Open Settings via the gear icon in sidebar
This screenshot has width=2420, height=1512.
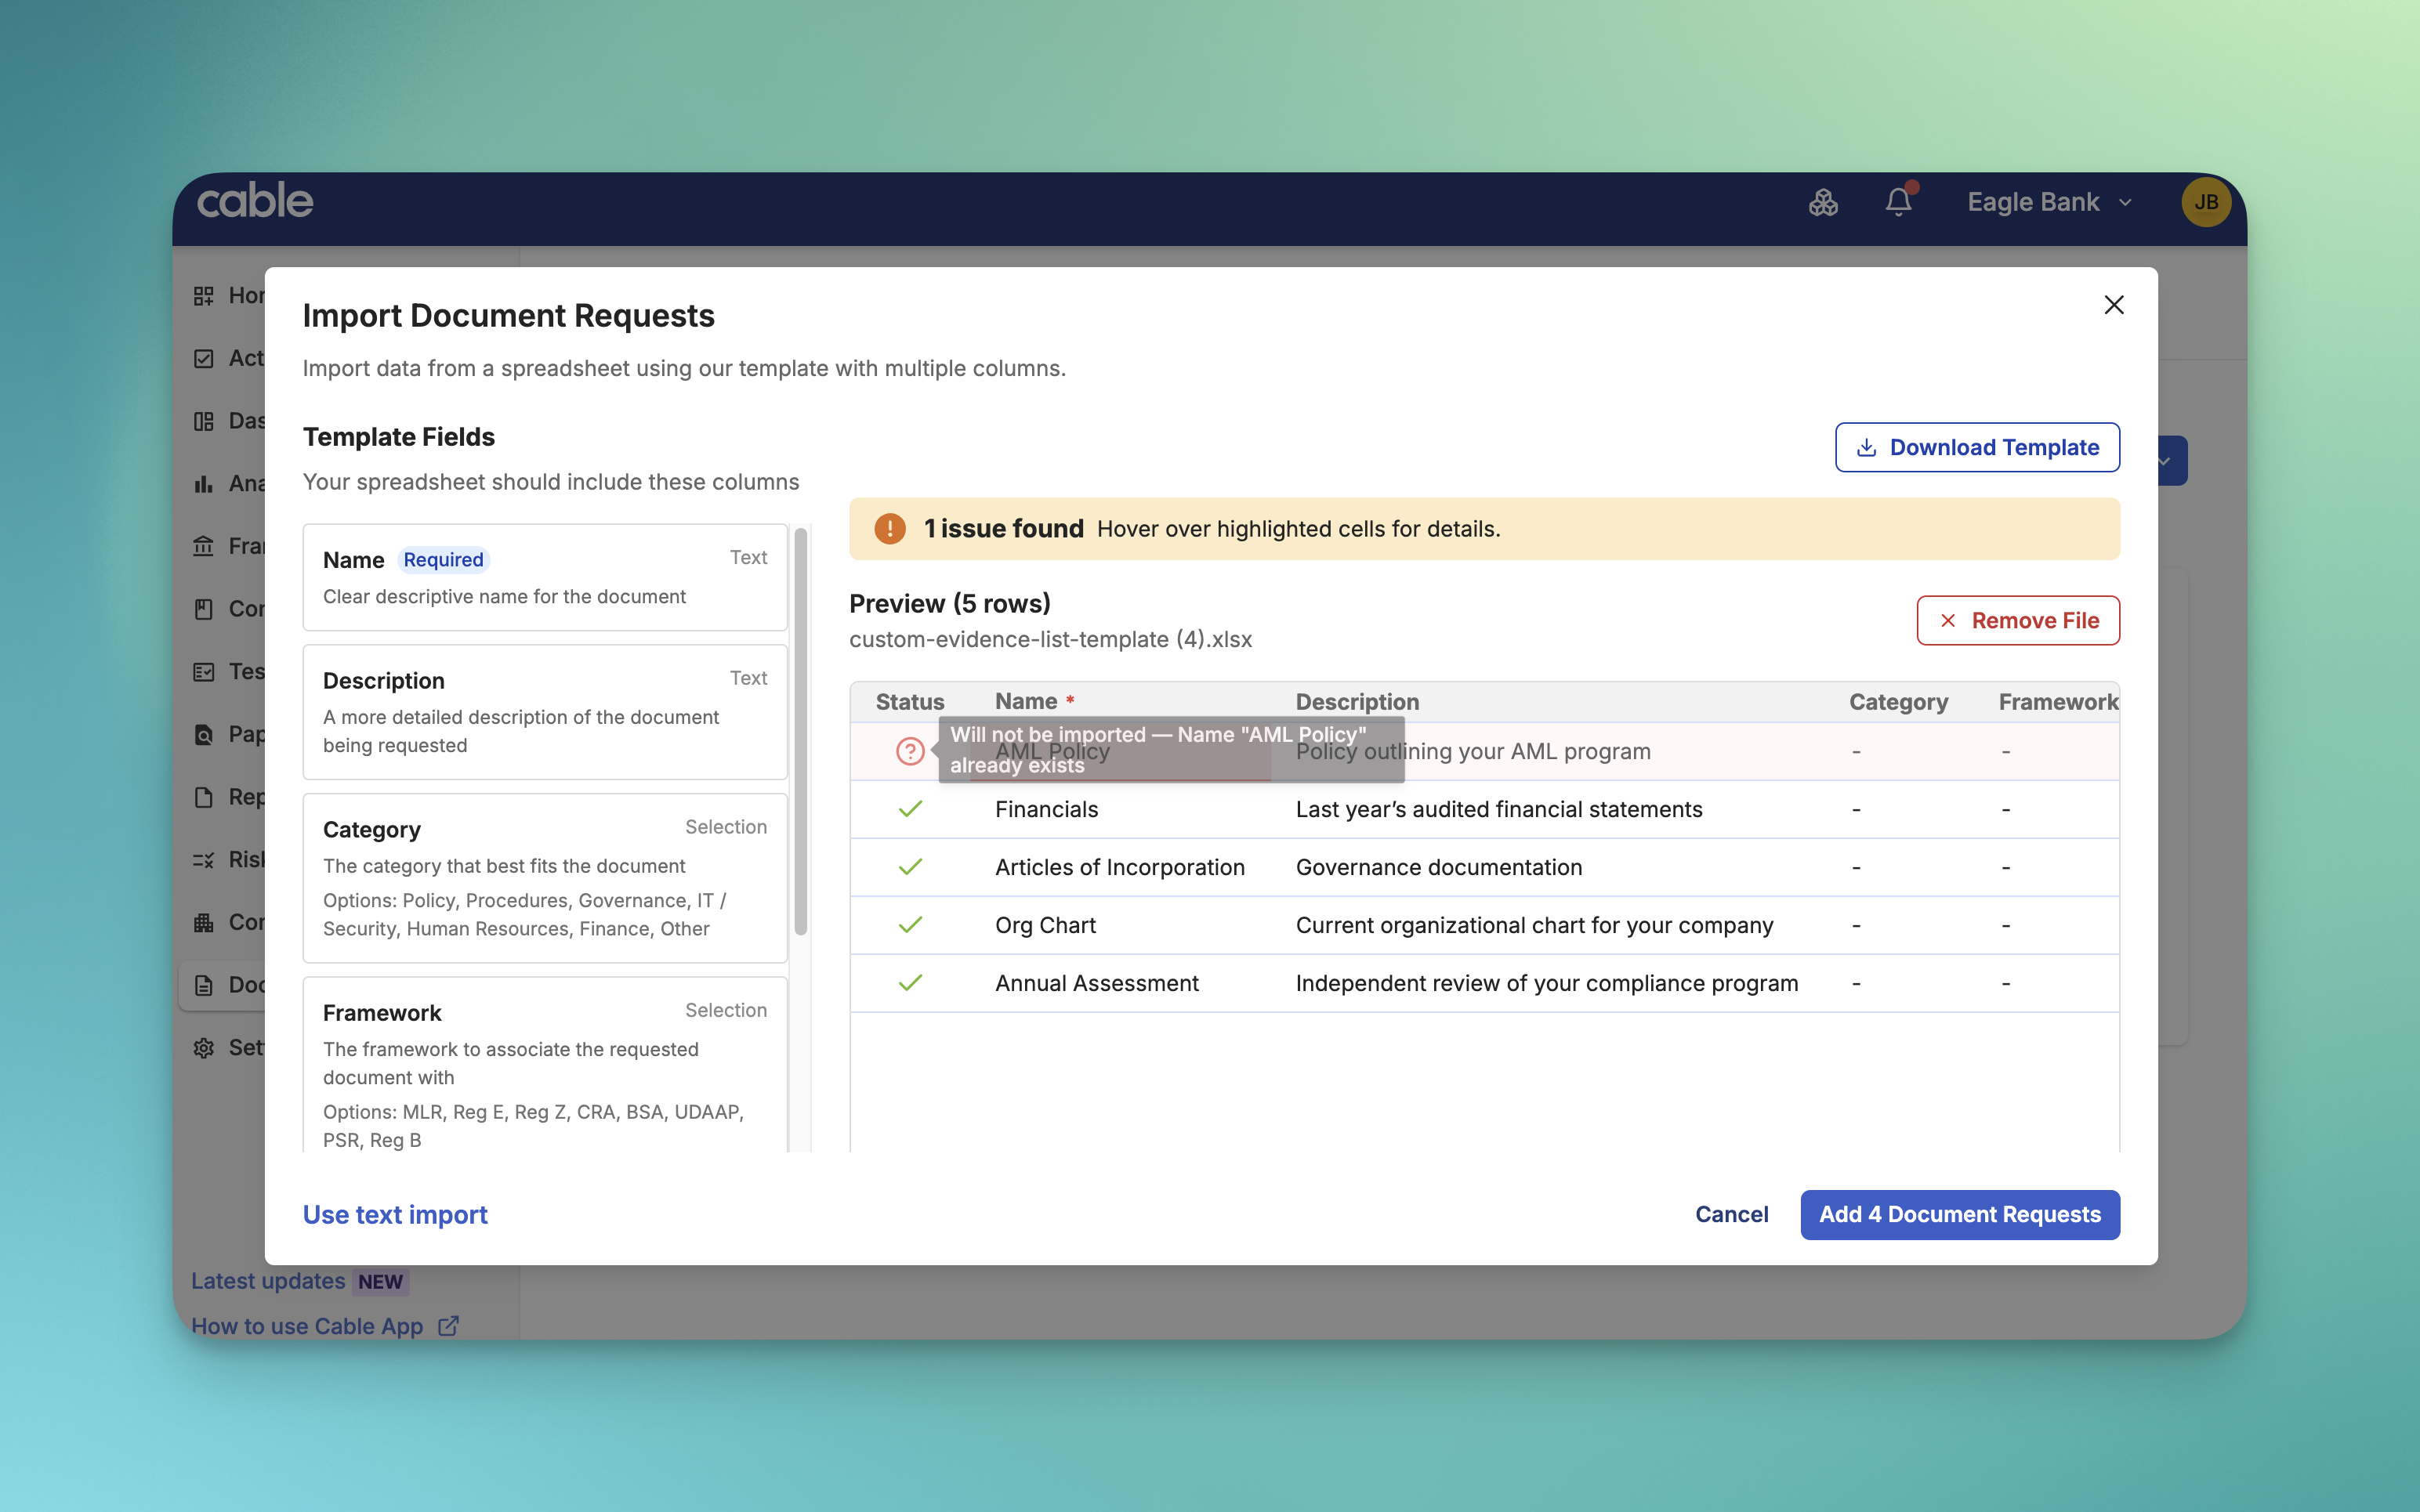click(x=203, y=1047)
